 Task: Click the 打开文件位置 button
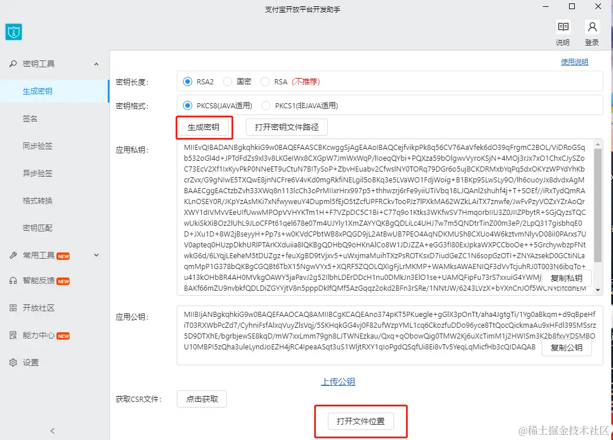pyautogui.click(x=360, y=421)
